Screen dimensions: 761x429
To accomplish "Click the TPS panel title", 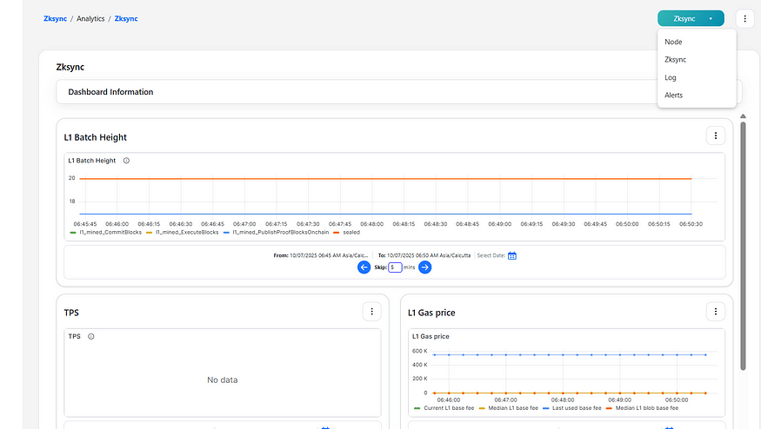I will 71,313.
